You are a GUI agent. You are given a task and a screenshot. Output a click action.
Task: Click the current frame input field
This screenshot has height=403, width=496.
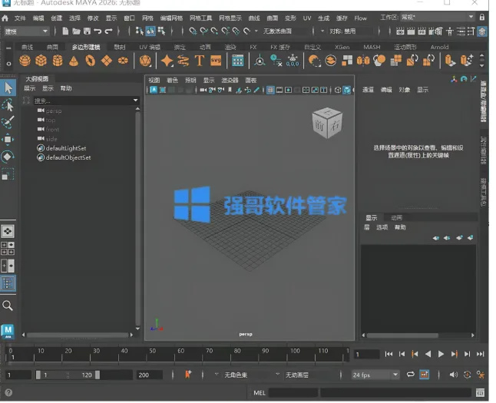pyautogui.click(x=366, y=354)
